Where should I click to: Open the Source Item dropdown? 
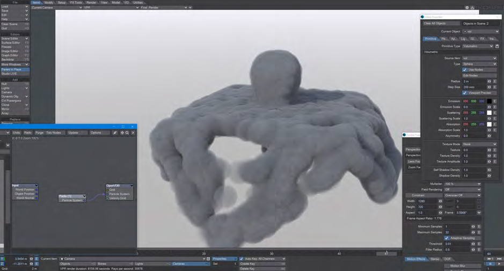(479, 58)
